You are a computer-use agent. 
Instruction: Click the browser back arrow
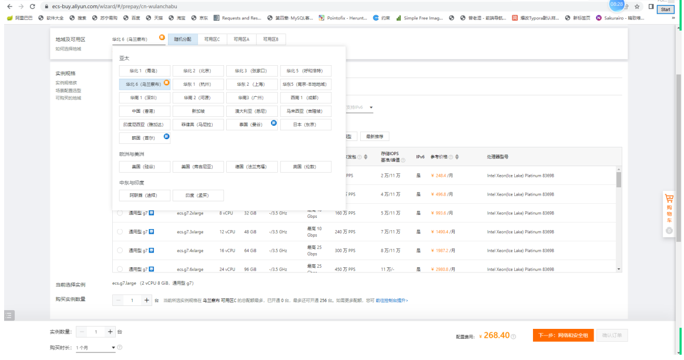pyautogui.click(x=9, y=6)
